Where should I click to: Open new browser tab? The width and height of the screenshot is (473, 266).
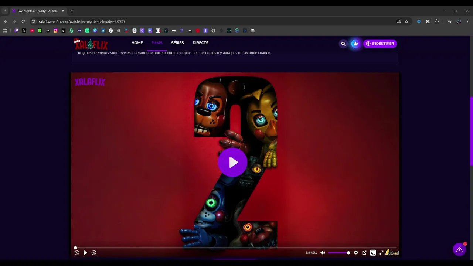point(72,11)
